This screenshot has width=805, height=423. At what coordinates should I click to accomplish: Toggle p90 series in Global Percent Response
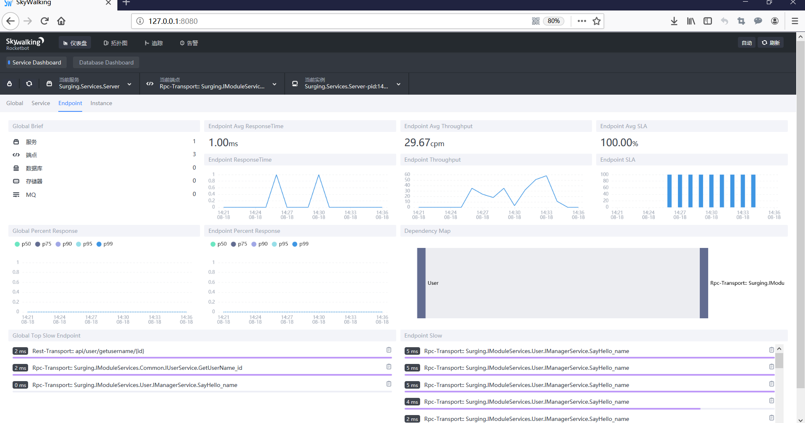coord(64,244)
